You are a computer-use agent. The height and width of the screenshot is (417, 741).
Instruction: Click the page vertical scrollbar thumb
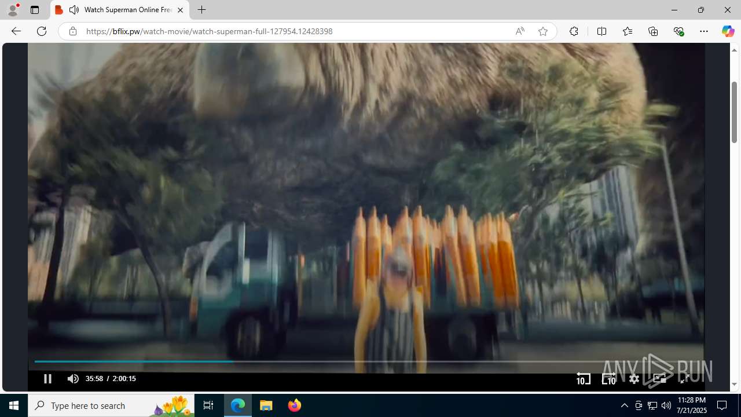(x=734, y=112)
